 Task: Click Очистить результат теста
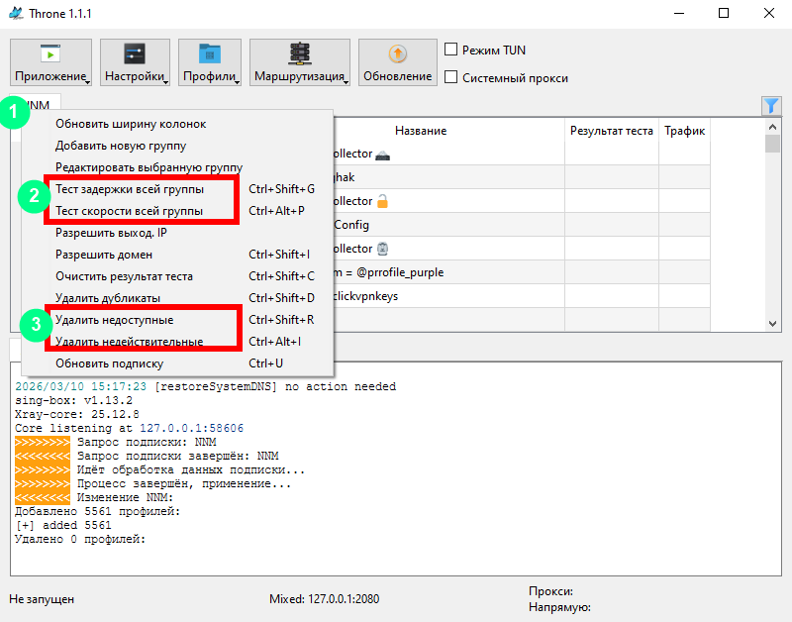point(124,276)
